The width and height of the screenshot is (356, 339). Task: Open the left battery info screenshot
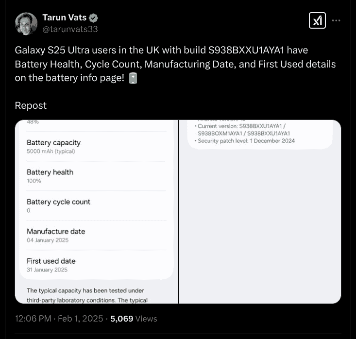[x=97, y=211]
